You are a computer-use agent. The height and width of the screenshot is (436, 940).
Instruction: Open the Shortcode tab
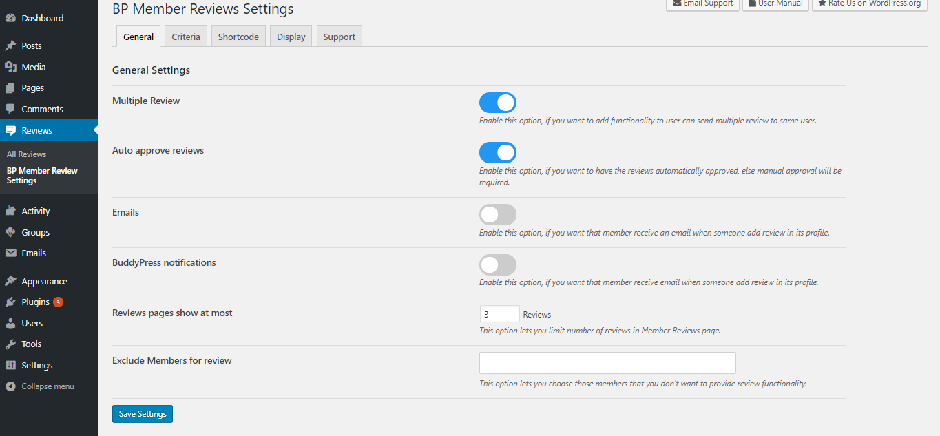pyautogui.click(x=238, y=37)
